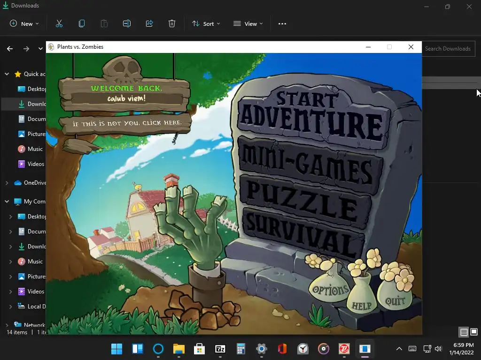The width and height of the screenshot is (481, 360).
Task: Click 'If this is not you, click here' sign
Action: (126, 123)
